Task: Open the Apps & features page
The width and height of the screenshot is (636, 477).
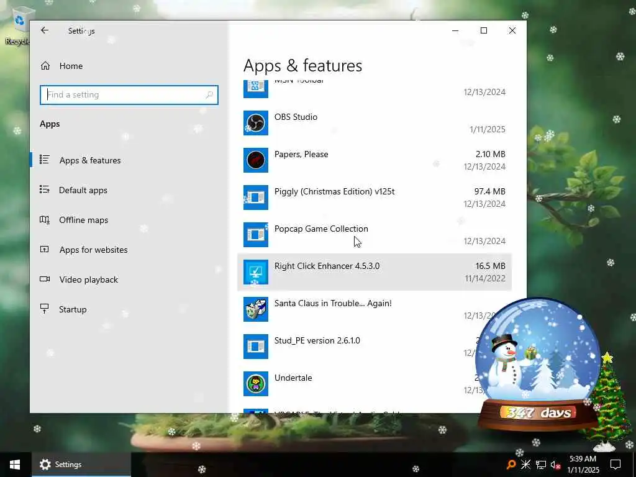Action: coord(90,160)
